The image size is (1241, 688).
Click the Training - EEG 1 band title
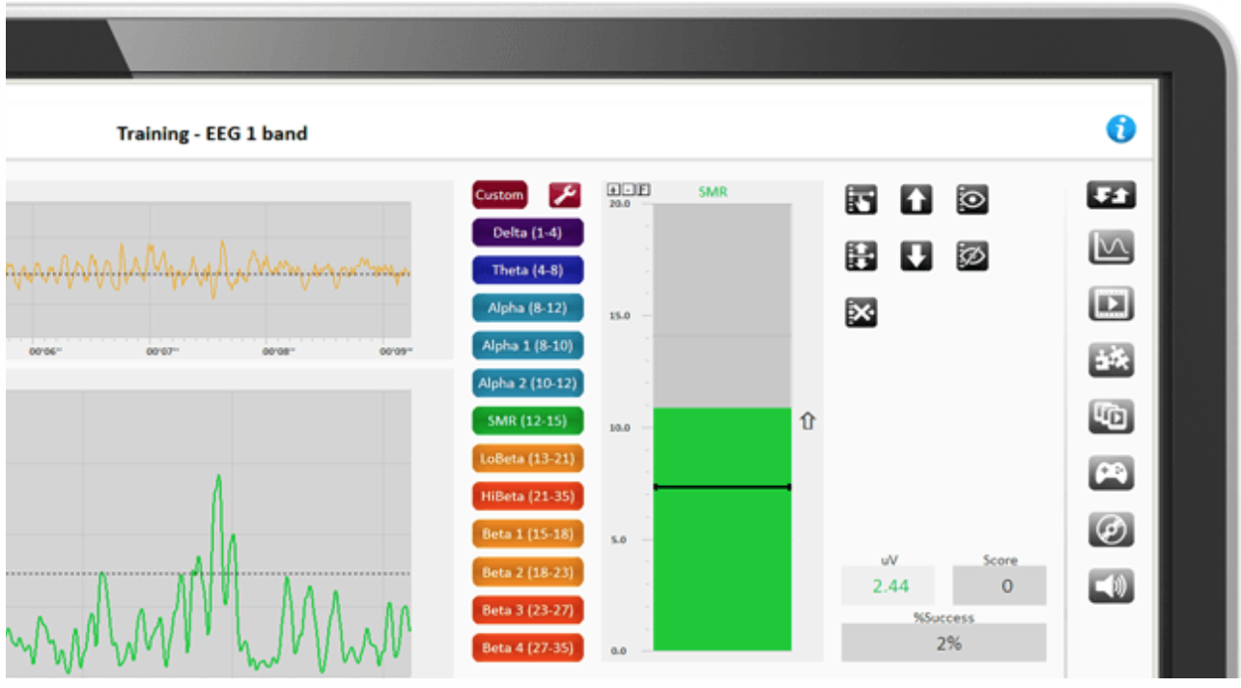tap(212, 133)
